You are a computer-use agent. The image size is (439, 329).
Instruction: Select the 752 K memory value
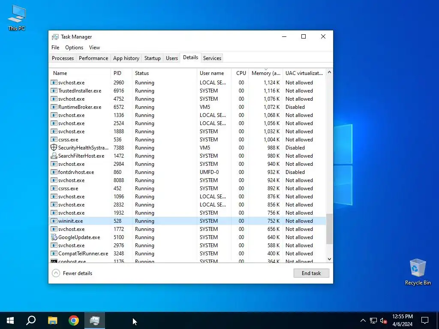tap(273, 221)
